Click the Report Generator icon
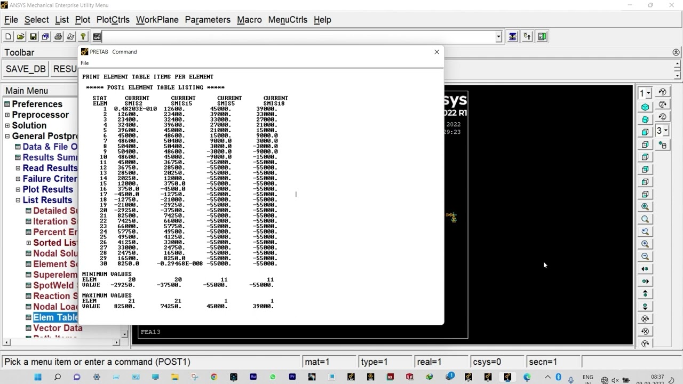683x384 pixels. coord(70,37)
